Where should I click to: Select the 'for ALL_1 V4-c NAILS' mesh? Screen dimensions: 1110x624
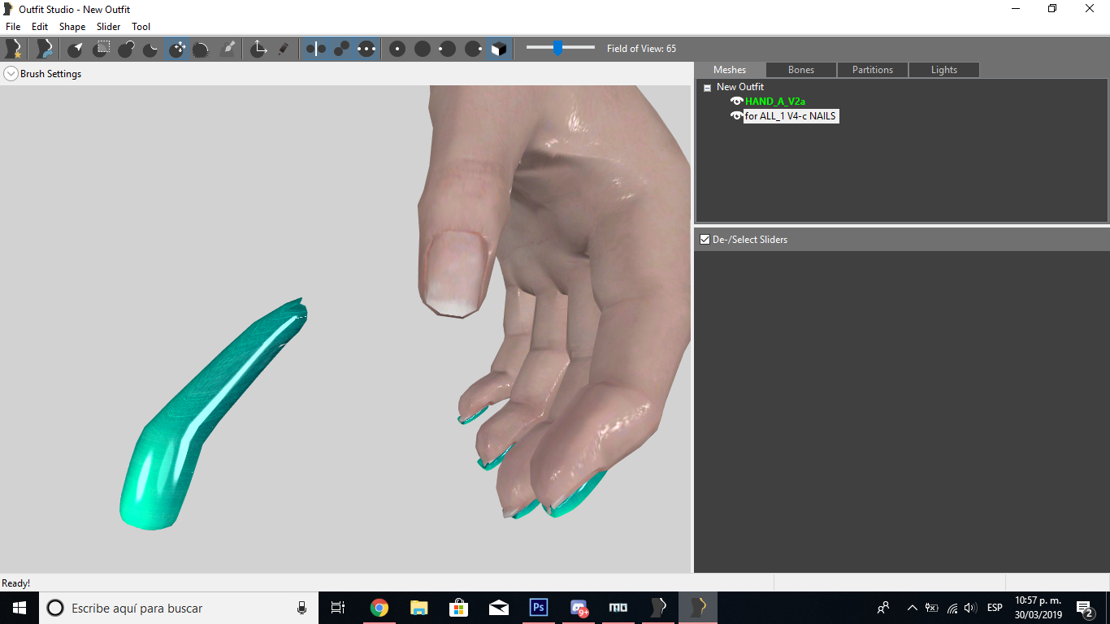[791, 116]
